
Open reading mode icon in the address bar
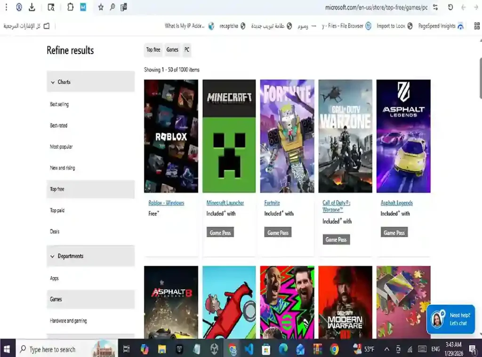tap(51, 7)
